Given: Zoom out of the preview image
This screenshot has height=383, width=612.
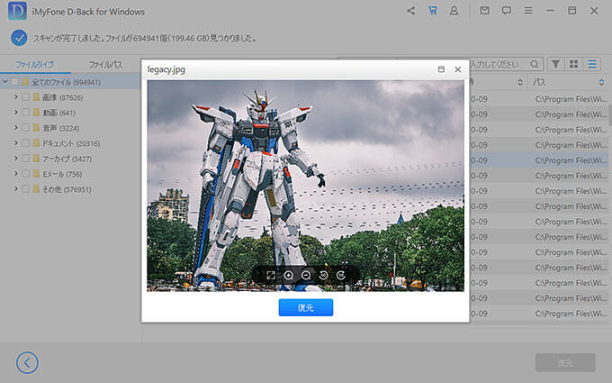Looking at the screenshot, I should [x=306, y=275].
